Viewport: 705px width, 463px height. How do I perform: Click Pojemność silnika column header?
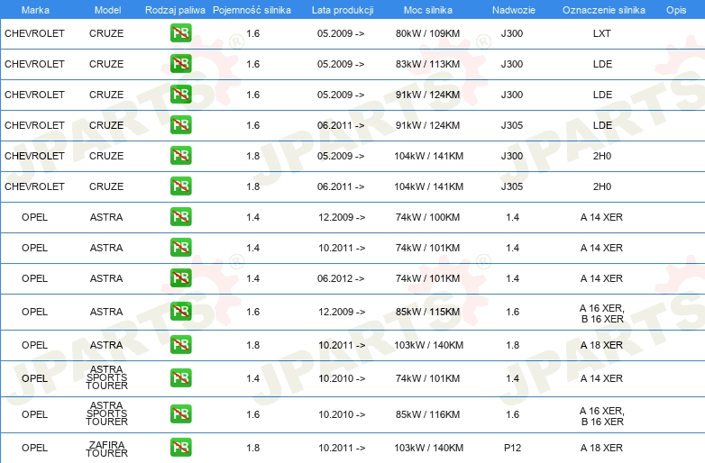tap(252, 10)
